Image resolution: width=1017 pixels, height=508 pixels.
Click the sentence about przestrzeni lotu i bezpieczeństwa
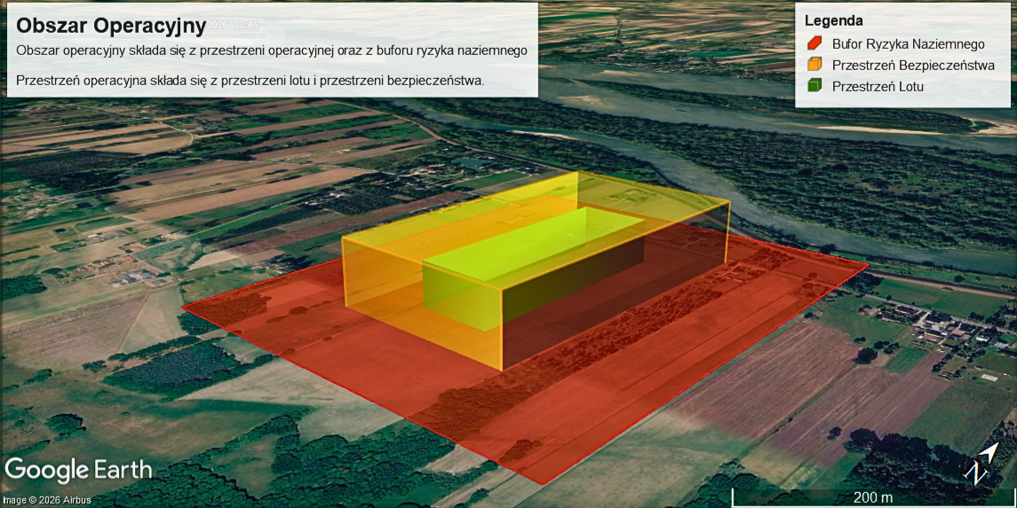click(x=250, y=81)
